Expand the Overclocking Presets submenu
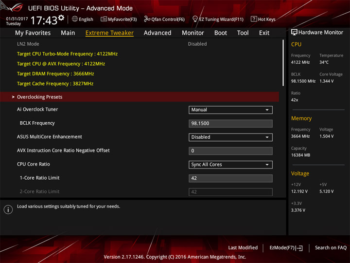Image resolution: width=350 pixels, height=263 pixels. 140,97
